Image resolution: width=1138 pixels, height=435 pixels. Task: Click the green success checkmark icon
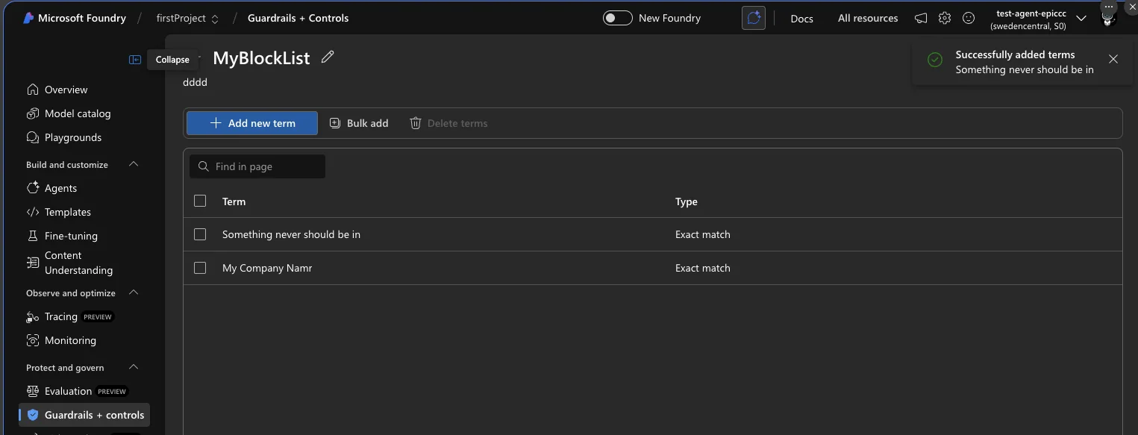point(934,60)
